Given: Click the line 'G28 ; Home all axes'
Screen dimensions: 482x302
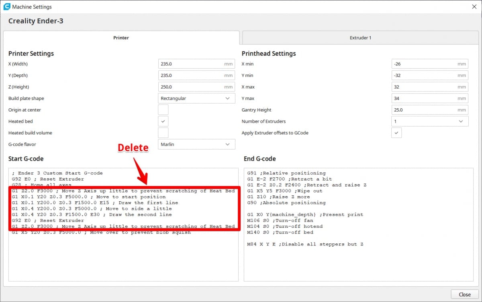Looking at the screenshot, I should pos(42,185).
